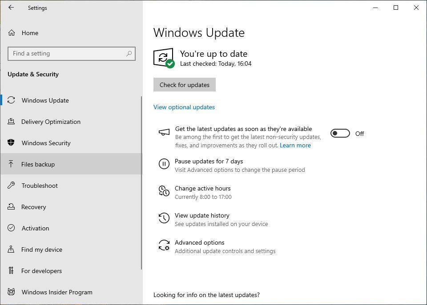Click the Find a setting search box
The image size is (427, 305).
pyautogui.click(x=72, y=54)
